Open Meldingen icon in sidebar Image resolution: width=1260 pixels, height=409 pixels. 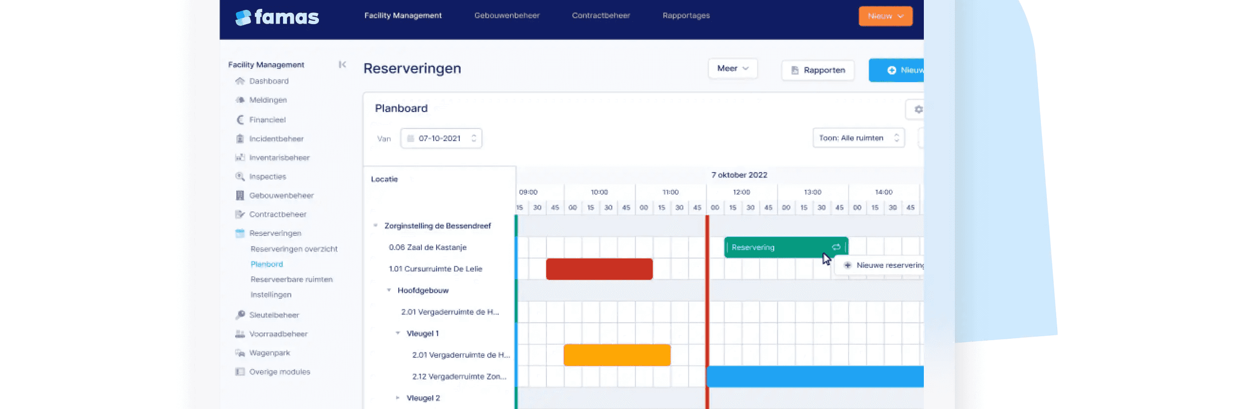pos(240,100)
